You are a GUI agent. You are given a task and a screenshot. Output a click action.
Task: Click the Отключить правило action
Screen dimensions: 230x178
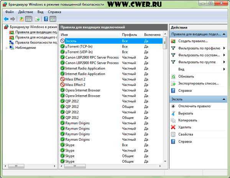(x=194, y=106)
